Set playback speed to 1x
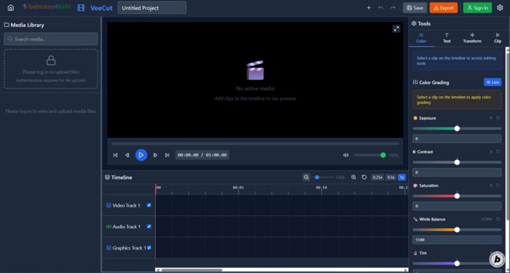 (x=402, y=177)
